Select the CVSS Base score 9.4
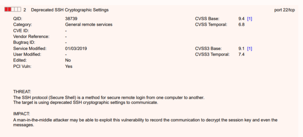 pyautogui.click(x=241, y=19)
